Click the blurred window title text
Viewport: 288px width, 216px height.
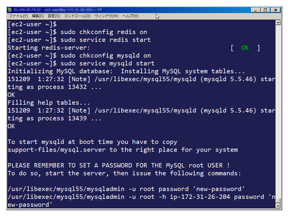[58, 10]
